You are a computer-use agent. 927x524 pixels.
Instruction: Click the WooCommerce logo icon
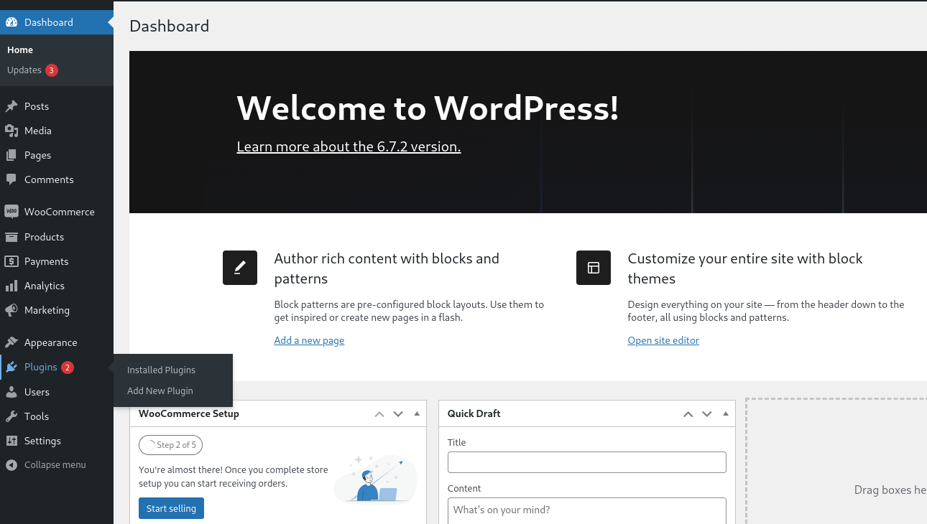click(11, 212)
